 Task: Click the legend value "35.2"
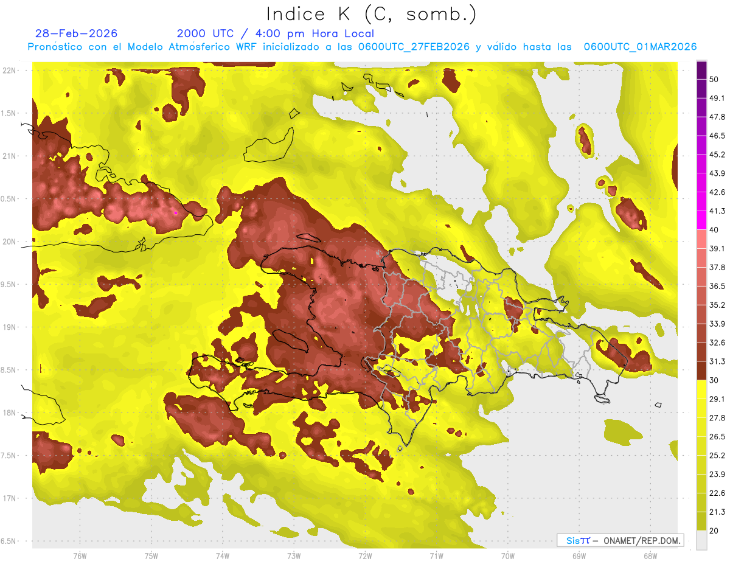pos(717,305)
